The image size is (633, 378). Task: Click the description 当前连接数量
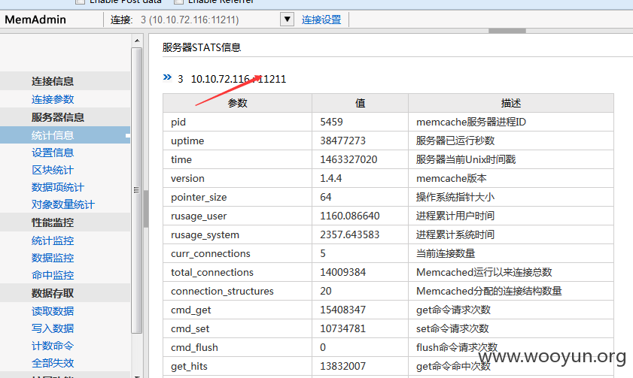pyautogui.click(x=446, y=253)
